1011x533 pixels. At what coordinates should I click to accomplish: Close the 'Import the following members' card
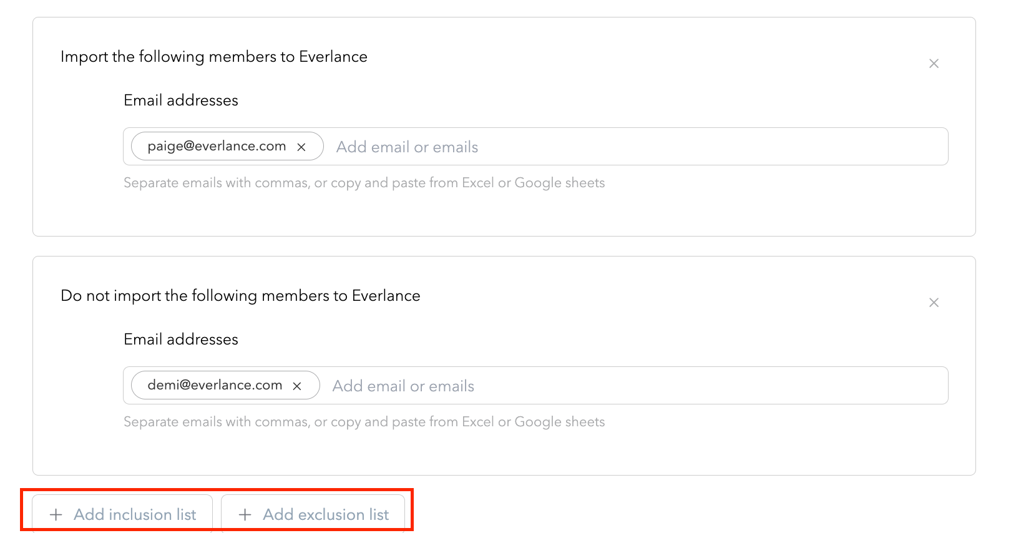click(x=934, y=64)
